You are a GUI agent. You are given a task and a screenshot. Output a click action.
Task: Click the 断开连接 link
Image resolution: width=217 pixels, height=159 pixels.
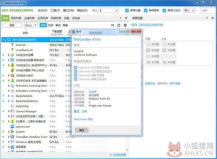tap(175, 83)
